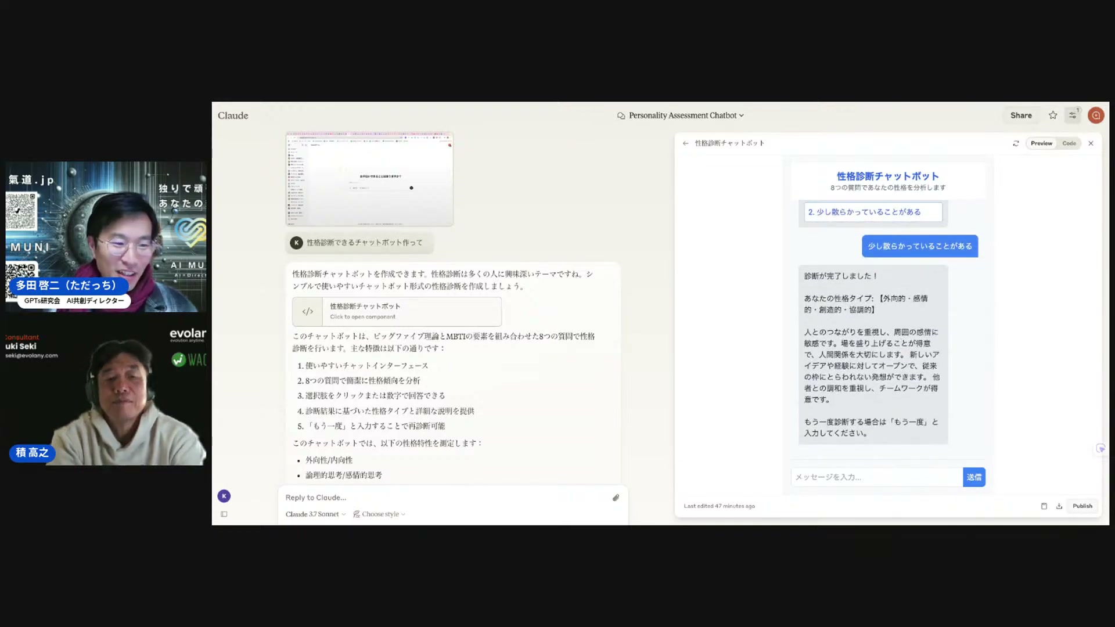Copy the artifact using the clipboard icon
1115x627 pixels.
click(x=1044, y=506)
